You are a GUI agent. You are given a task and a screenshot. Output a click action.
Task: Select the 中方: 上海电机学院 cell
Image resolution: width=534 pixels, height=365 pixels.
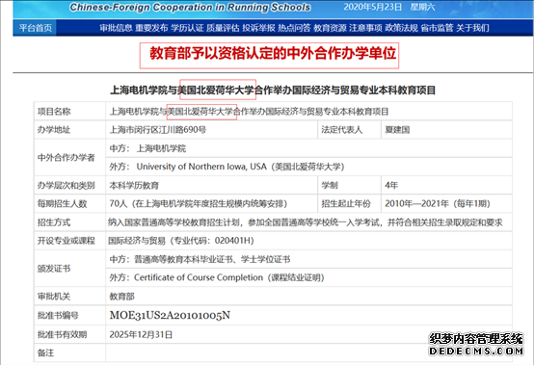[x=308, y=148]
